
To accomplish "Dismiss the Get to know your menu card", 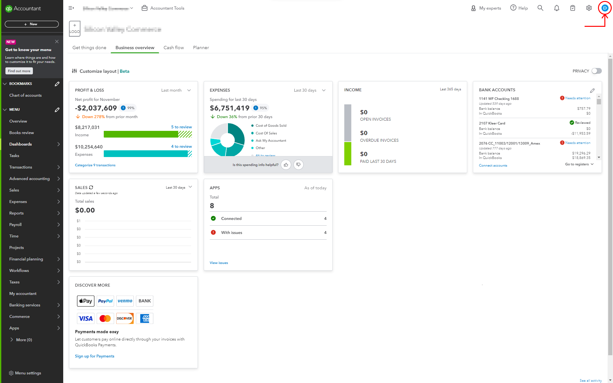I will click(57, 41).
